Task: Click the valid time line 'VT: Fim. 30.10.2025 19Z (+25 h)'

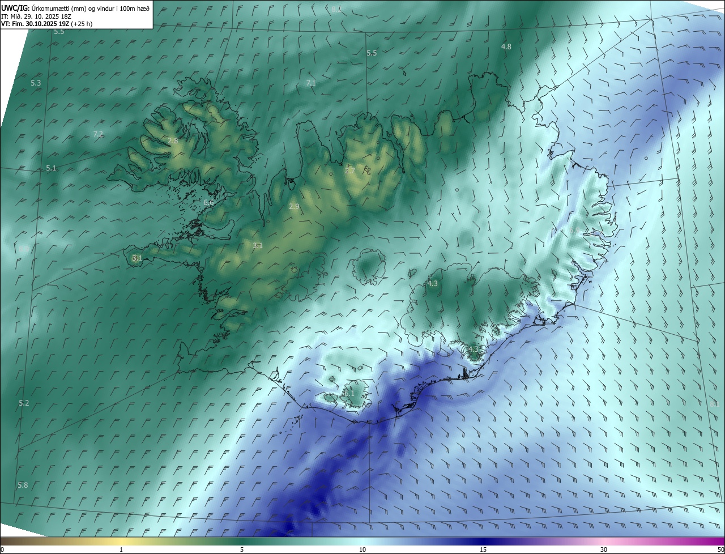Action: (46, 24)
